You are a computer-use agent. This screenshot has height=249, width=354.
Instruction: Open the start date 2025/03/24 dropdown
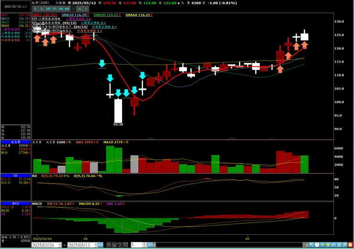60,245
